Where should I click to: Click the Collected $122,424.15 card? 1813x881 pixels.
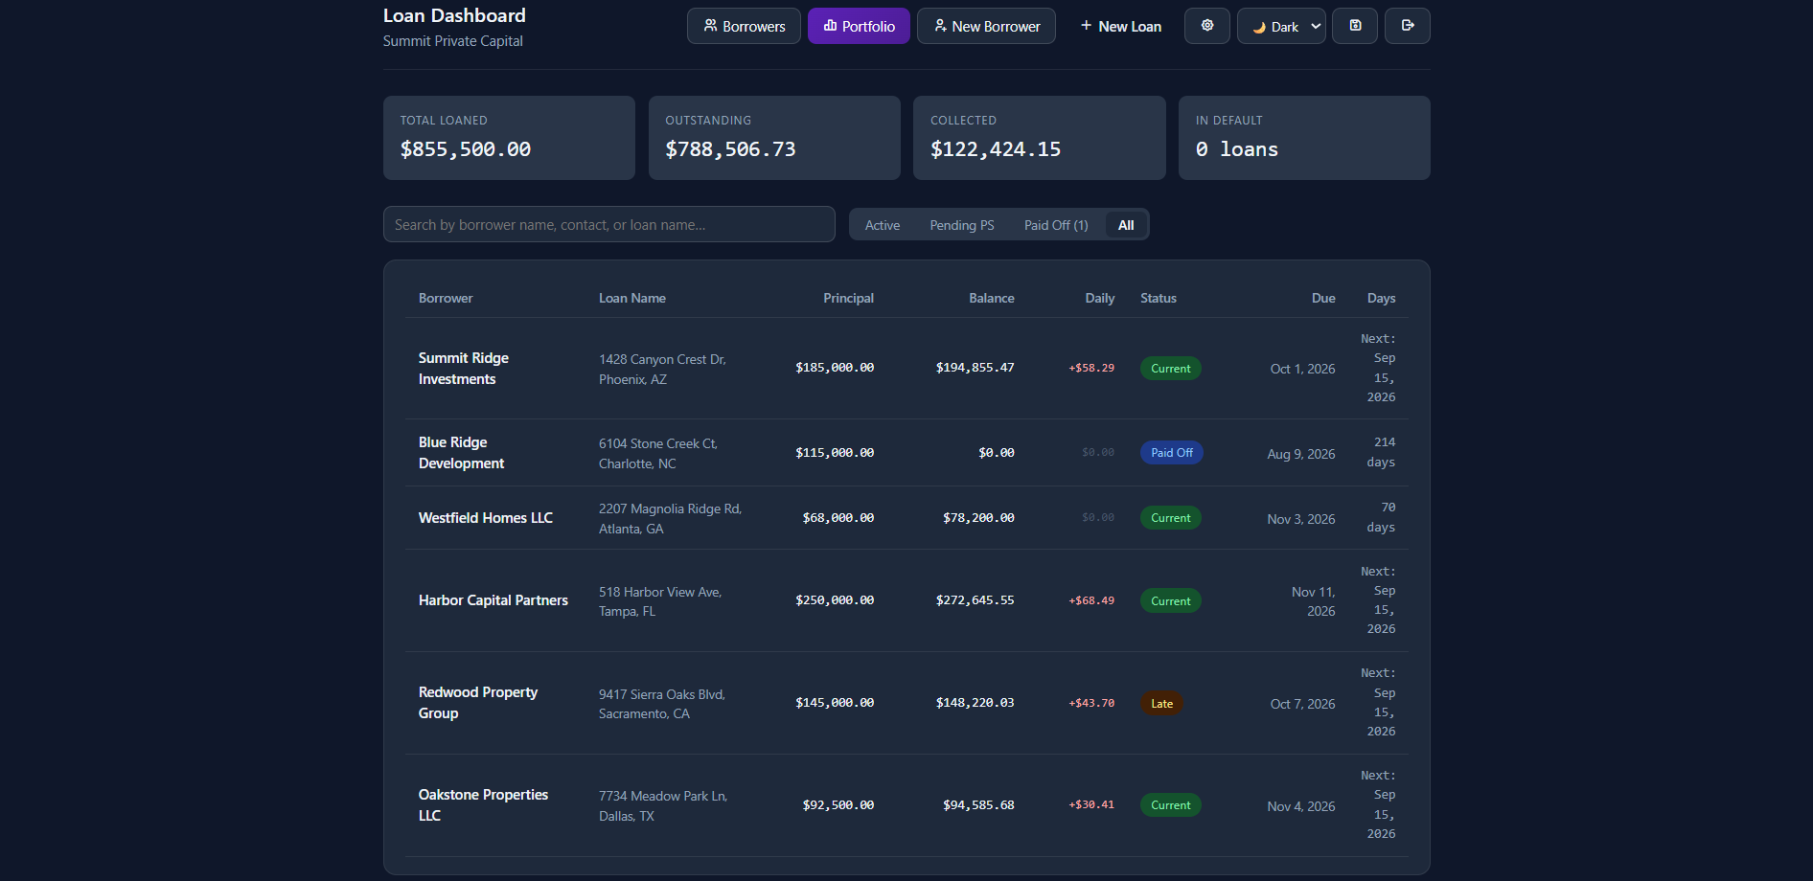pos(1039,138)
